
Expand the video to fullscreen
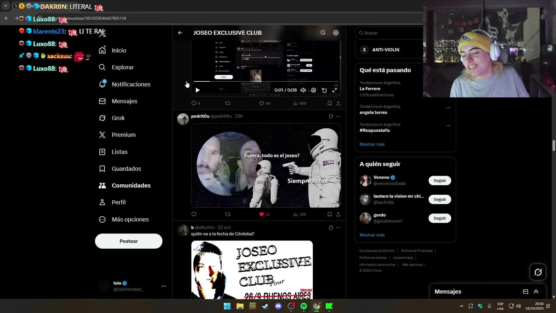[x=334, y=90]
